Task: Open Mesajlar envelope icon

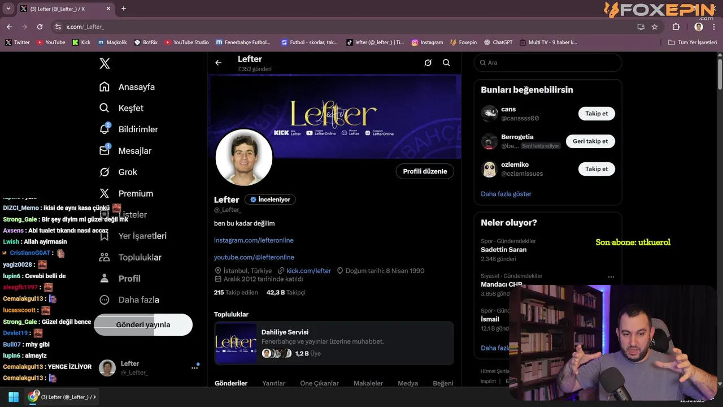Action: coord(104,150)
